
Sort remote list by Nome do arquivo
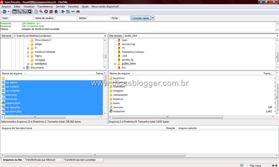[x=120, y=73]
